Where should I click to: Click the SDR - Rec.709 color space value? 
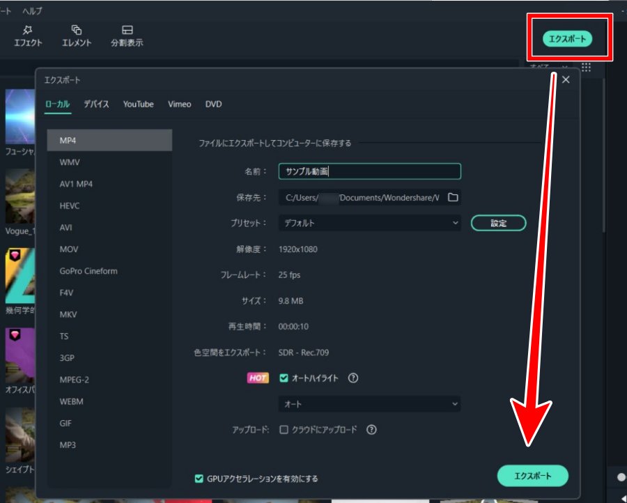click(x=304, y=353)
